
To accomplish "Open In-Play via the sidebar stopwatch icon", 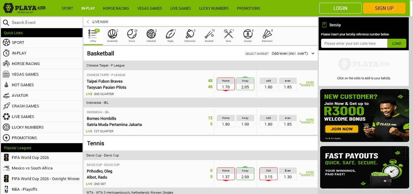I will click(x=6, y=53).
